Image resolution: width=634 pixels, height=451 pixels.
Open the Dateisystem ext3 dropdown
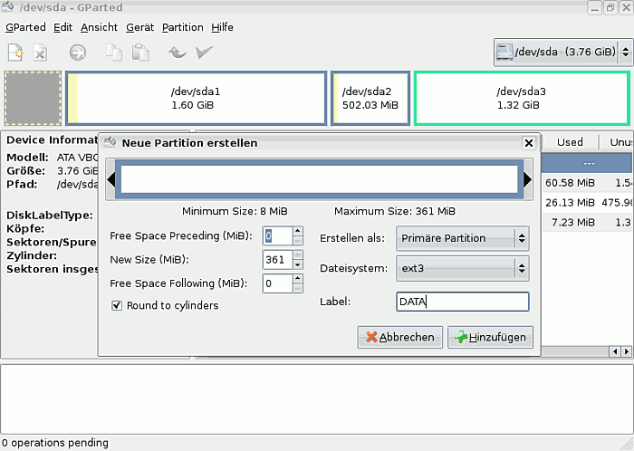462,268
